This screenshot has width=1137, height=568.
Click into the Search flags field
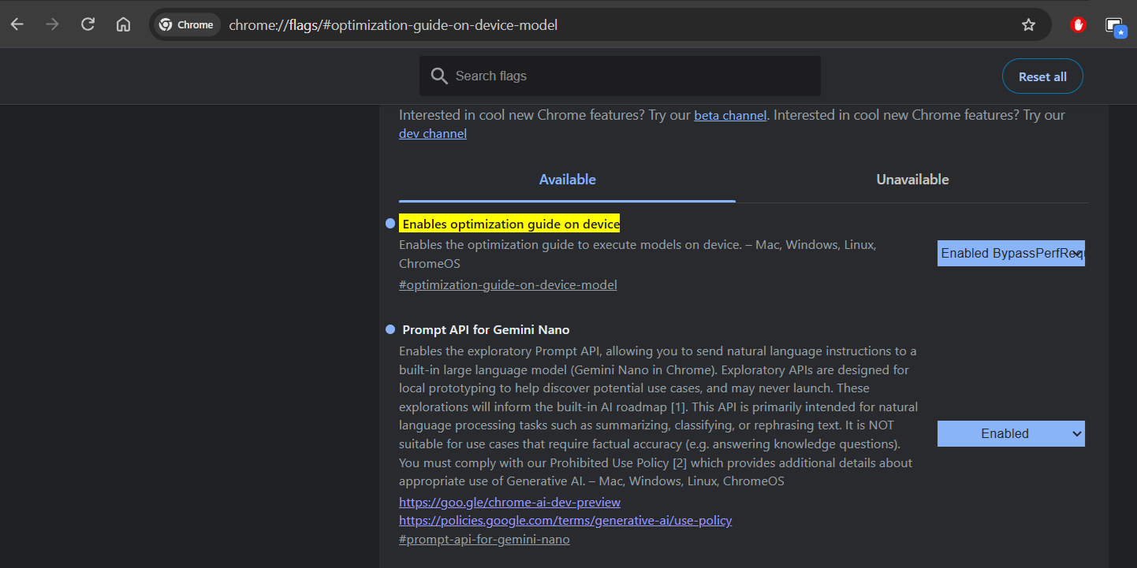(620, 76)
